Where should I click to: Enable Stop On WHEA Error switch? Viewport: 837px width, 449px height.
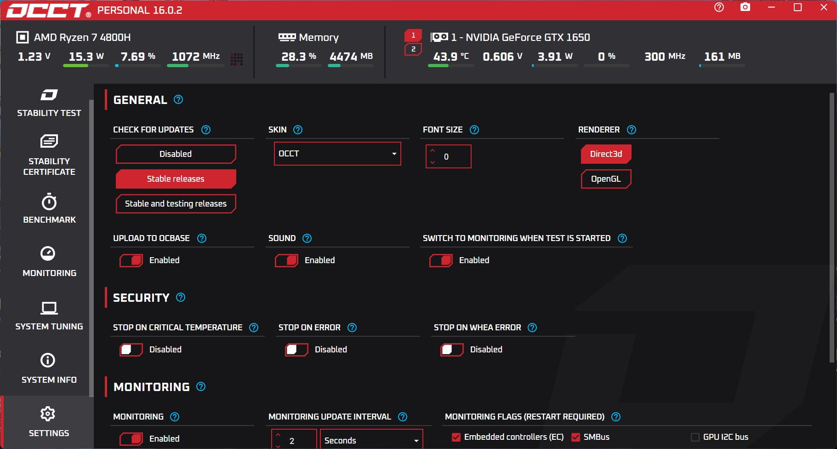point(452,350)
